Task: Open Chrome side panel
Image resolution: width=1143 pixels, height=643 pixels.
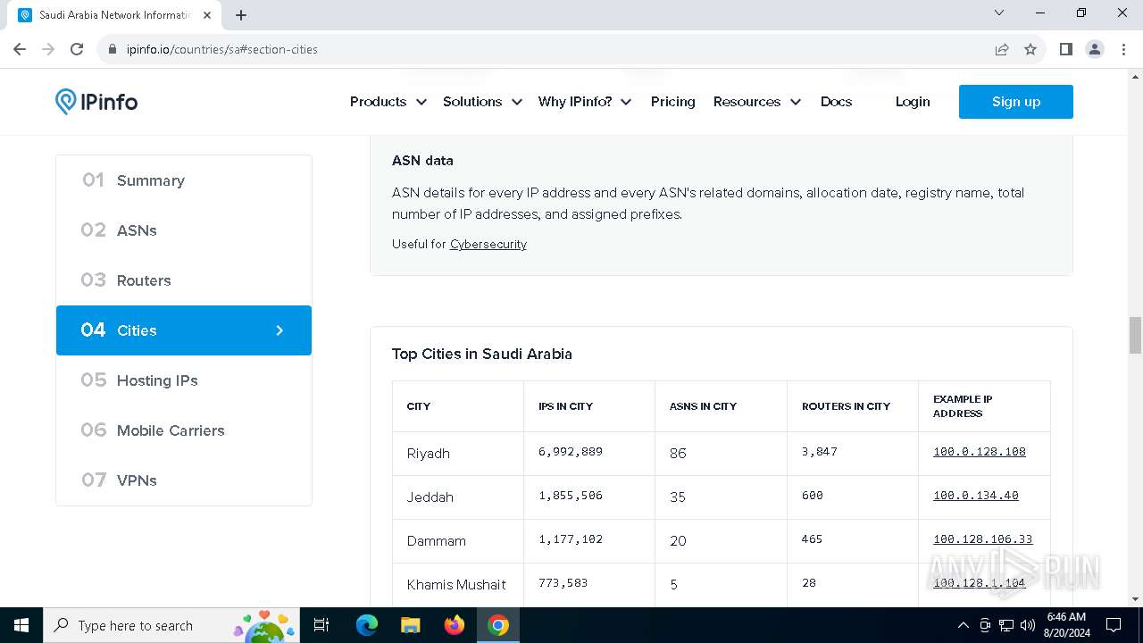Action: pos(1066,49)
